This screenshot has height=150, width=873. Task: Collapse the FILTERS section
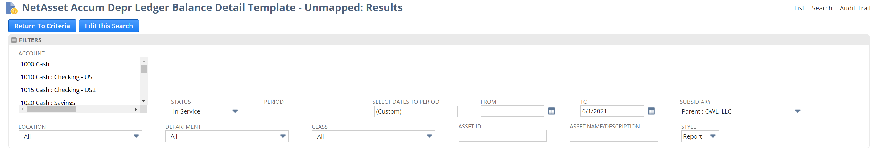14,40
